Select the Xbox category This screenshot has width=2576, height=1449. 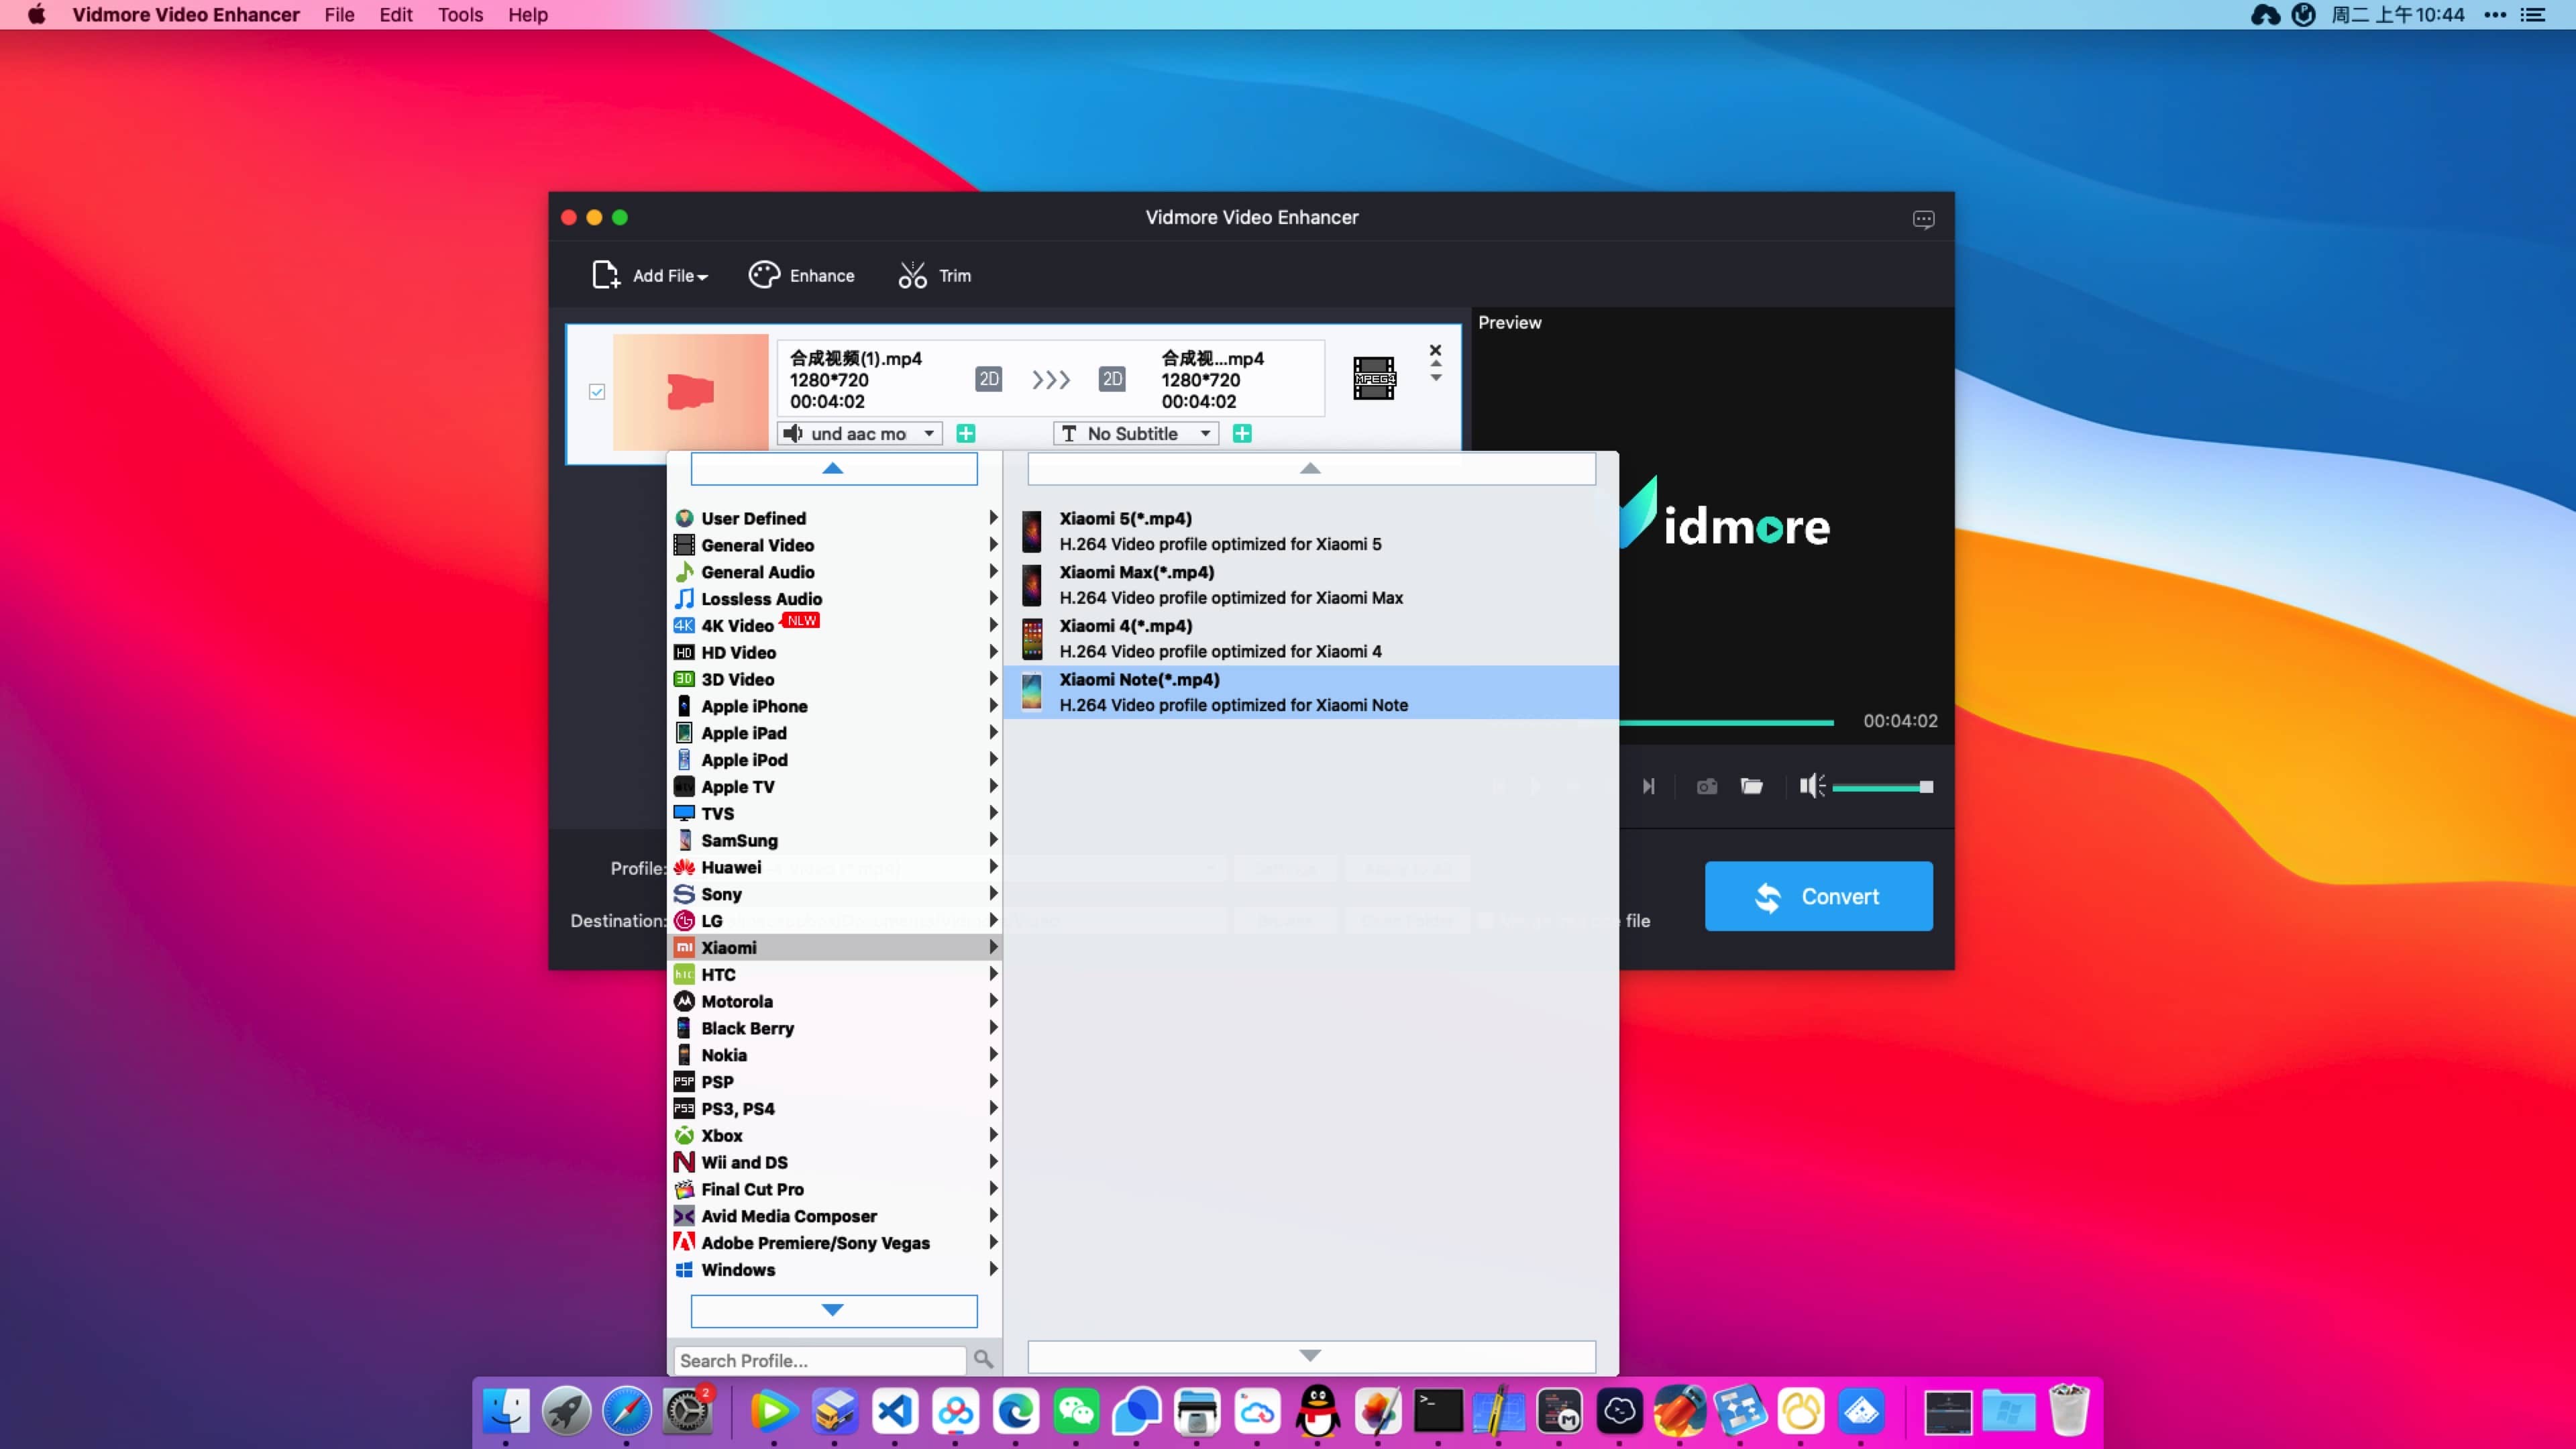[835, 1135]
